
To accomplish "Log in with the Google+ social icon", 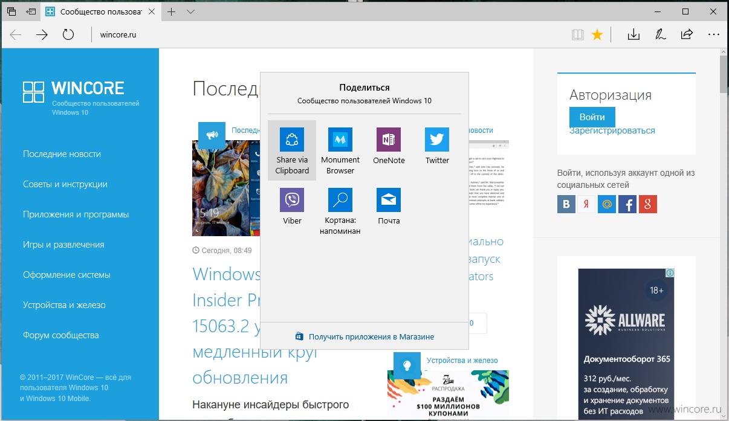I will [x=648, y=204].
